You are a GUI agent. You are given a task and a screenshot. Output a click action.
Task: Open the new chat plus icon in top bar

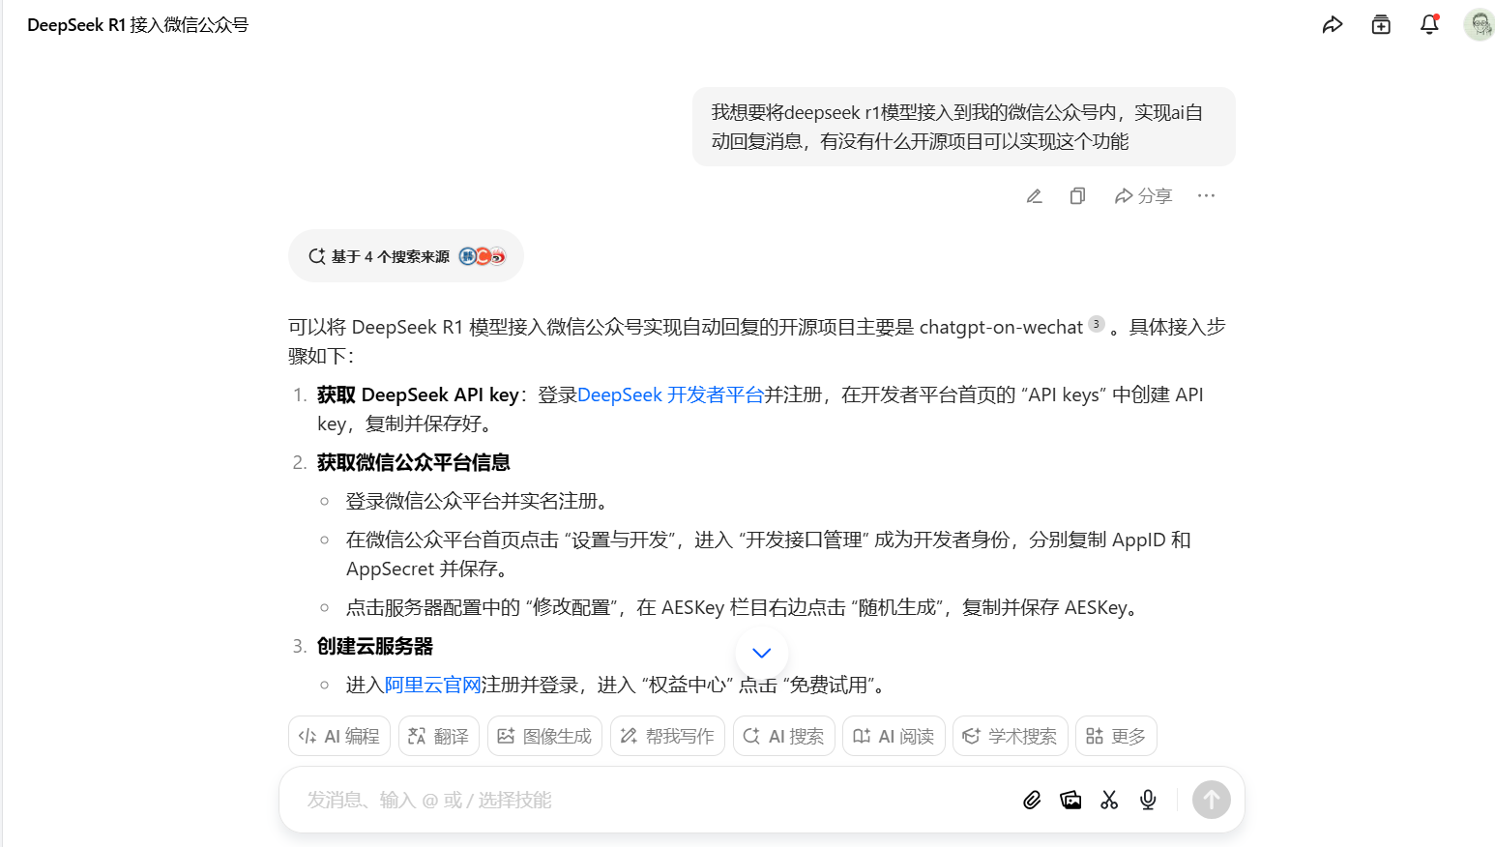pyautogui.click(x=1381, y=25)
